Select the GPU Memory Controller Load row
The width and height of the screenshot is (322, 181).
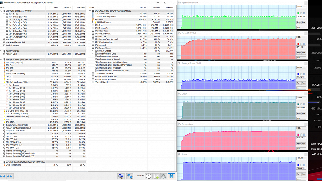(x=131, y=40)
